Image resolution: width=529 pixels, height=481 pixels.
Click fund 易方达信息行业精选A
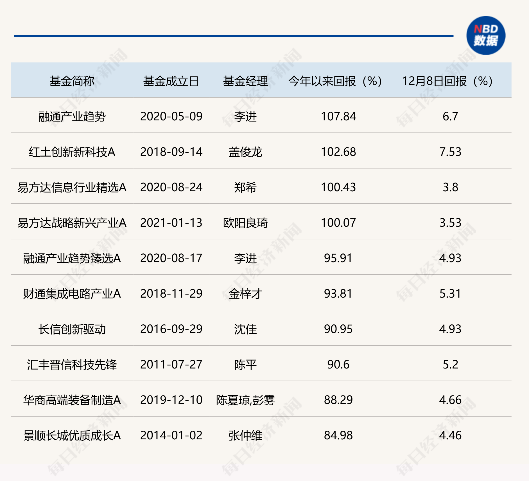click(x=72, y=187)
